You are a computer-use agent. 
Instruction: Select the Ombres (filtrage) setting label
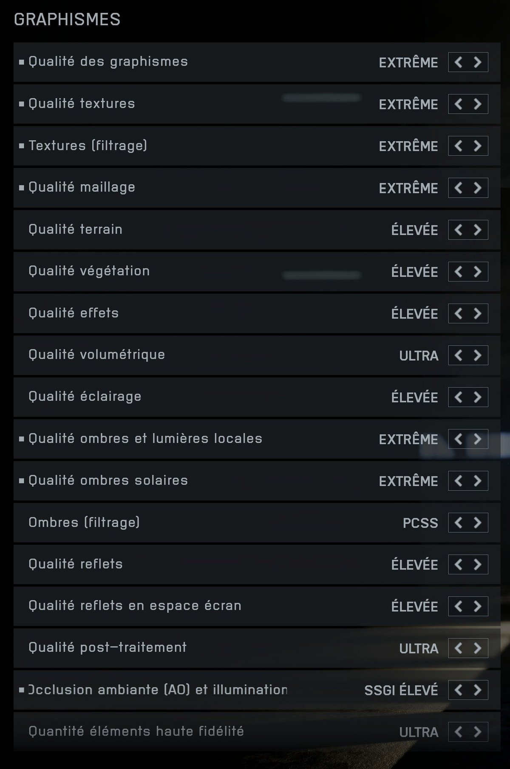(x=84, y=522)
